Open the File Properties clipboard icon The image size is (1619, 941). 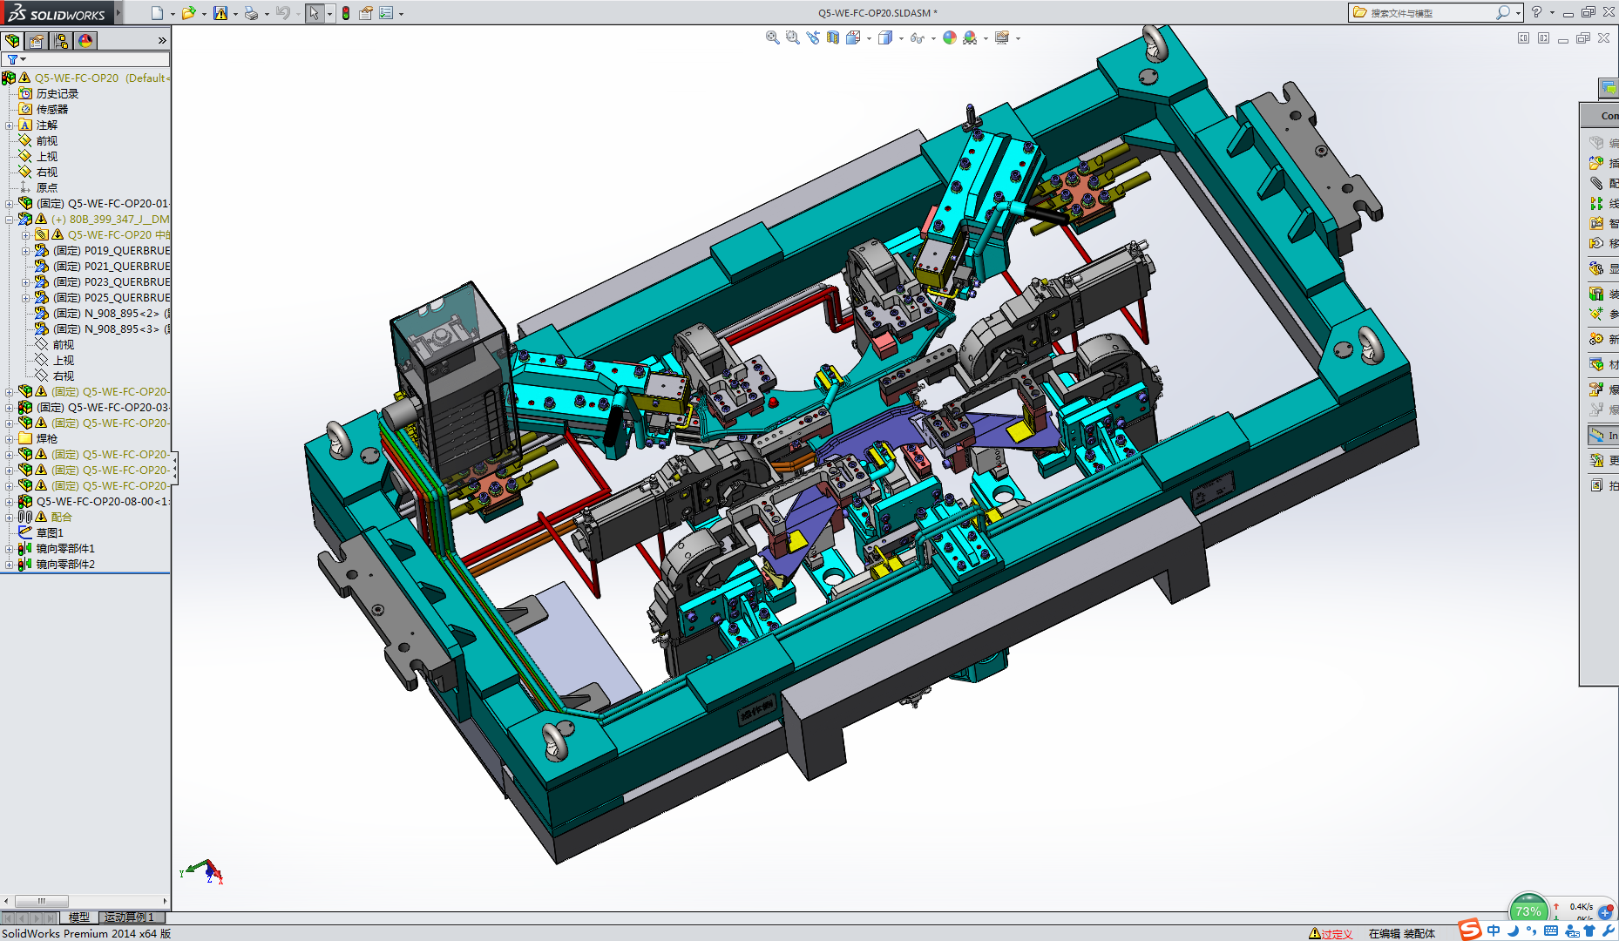366,13
